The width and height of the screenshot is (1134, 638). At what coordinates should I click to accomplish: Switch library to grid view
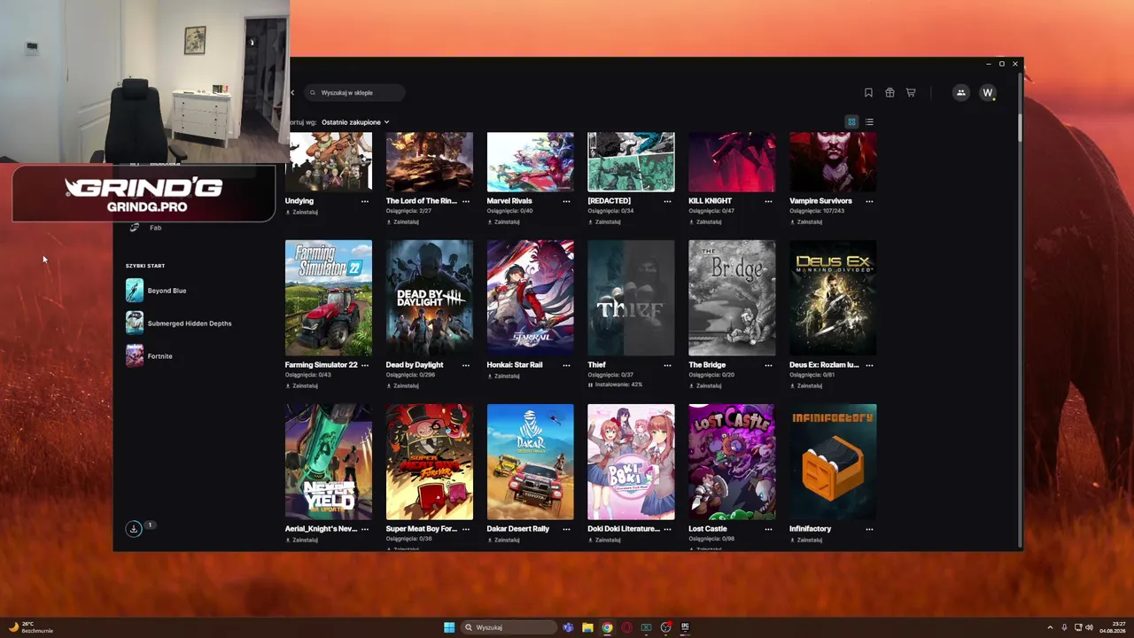click(x=851, y=122)
